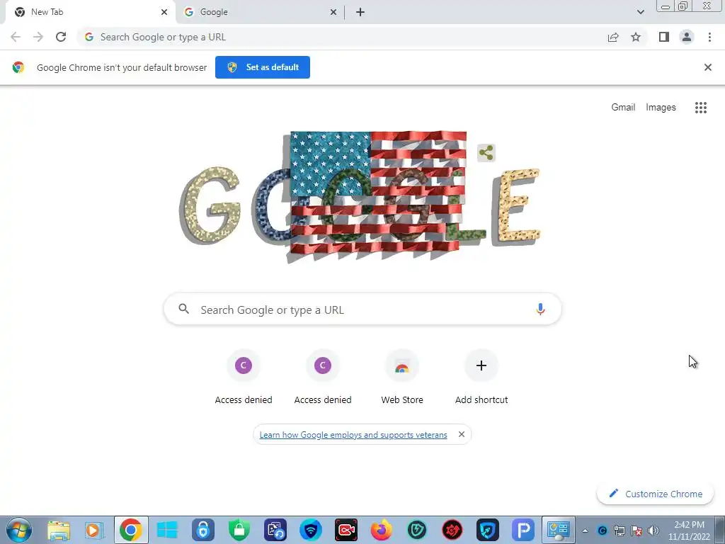Open the Google apps grid
725x544 pixels.
point(701,108)
